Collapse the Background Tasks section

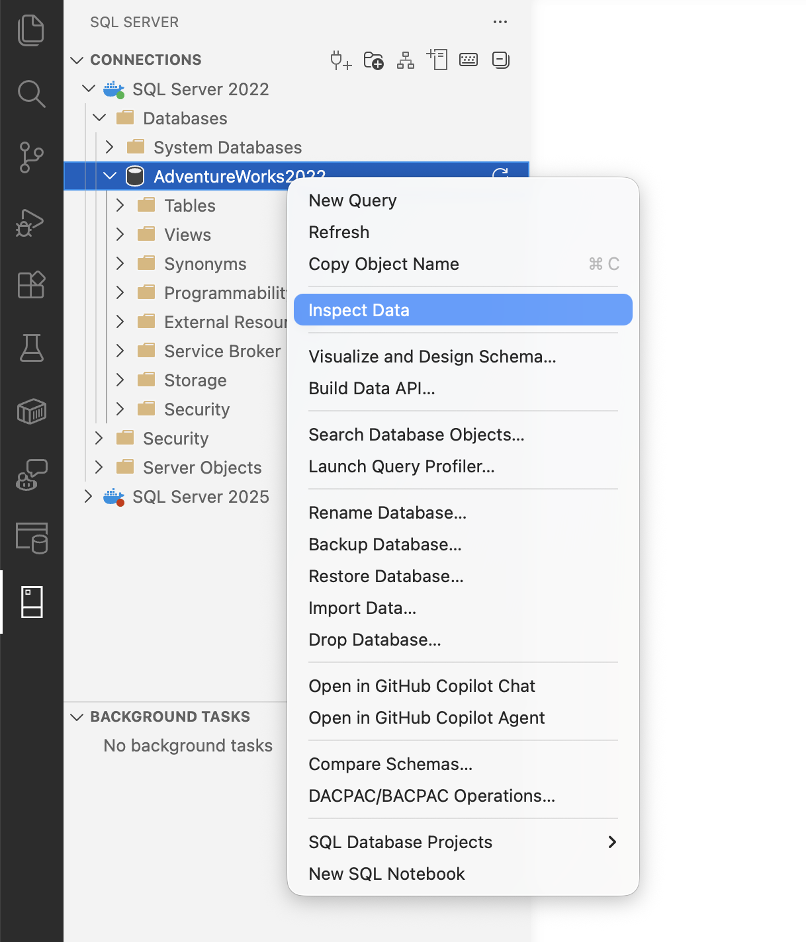(77, 717)
